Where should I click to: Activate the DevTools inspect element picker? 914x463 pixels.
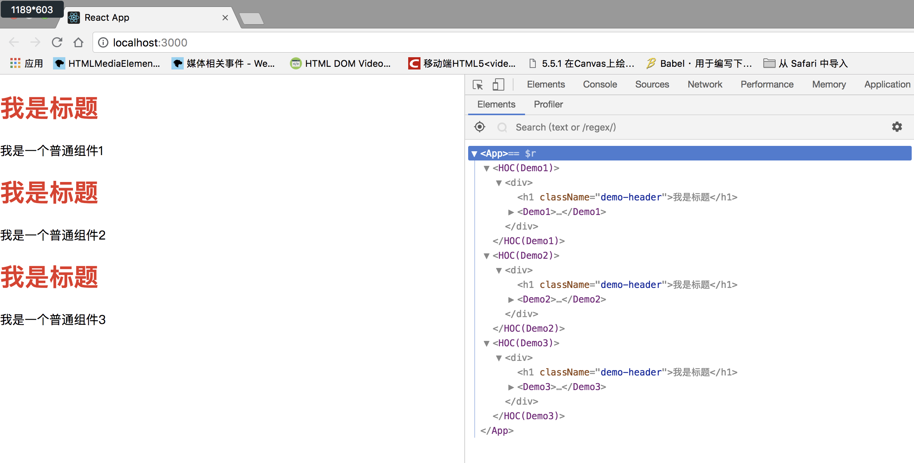(x=478, y=84)
